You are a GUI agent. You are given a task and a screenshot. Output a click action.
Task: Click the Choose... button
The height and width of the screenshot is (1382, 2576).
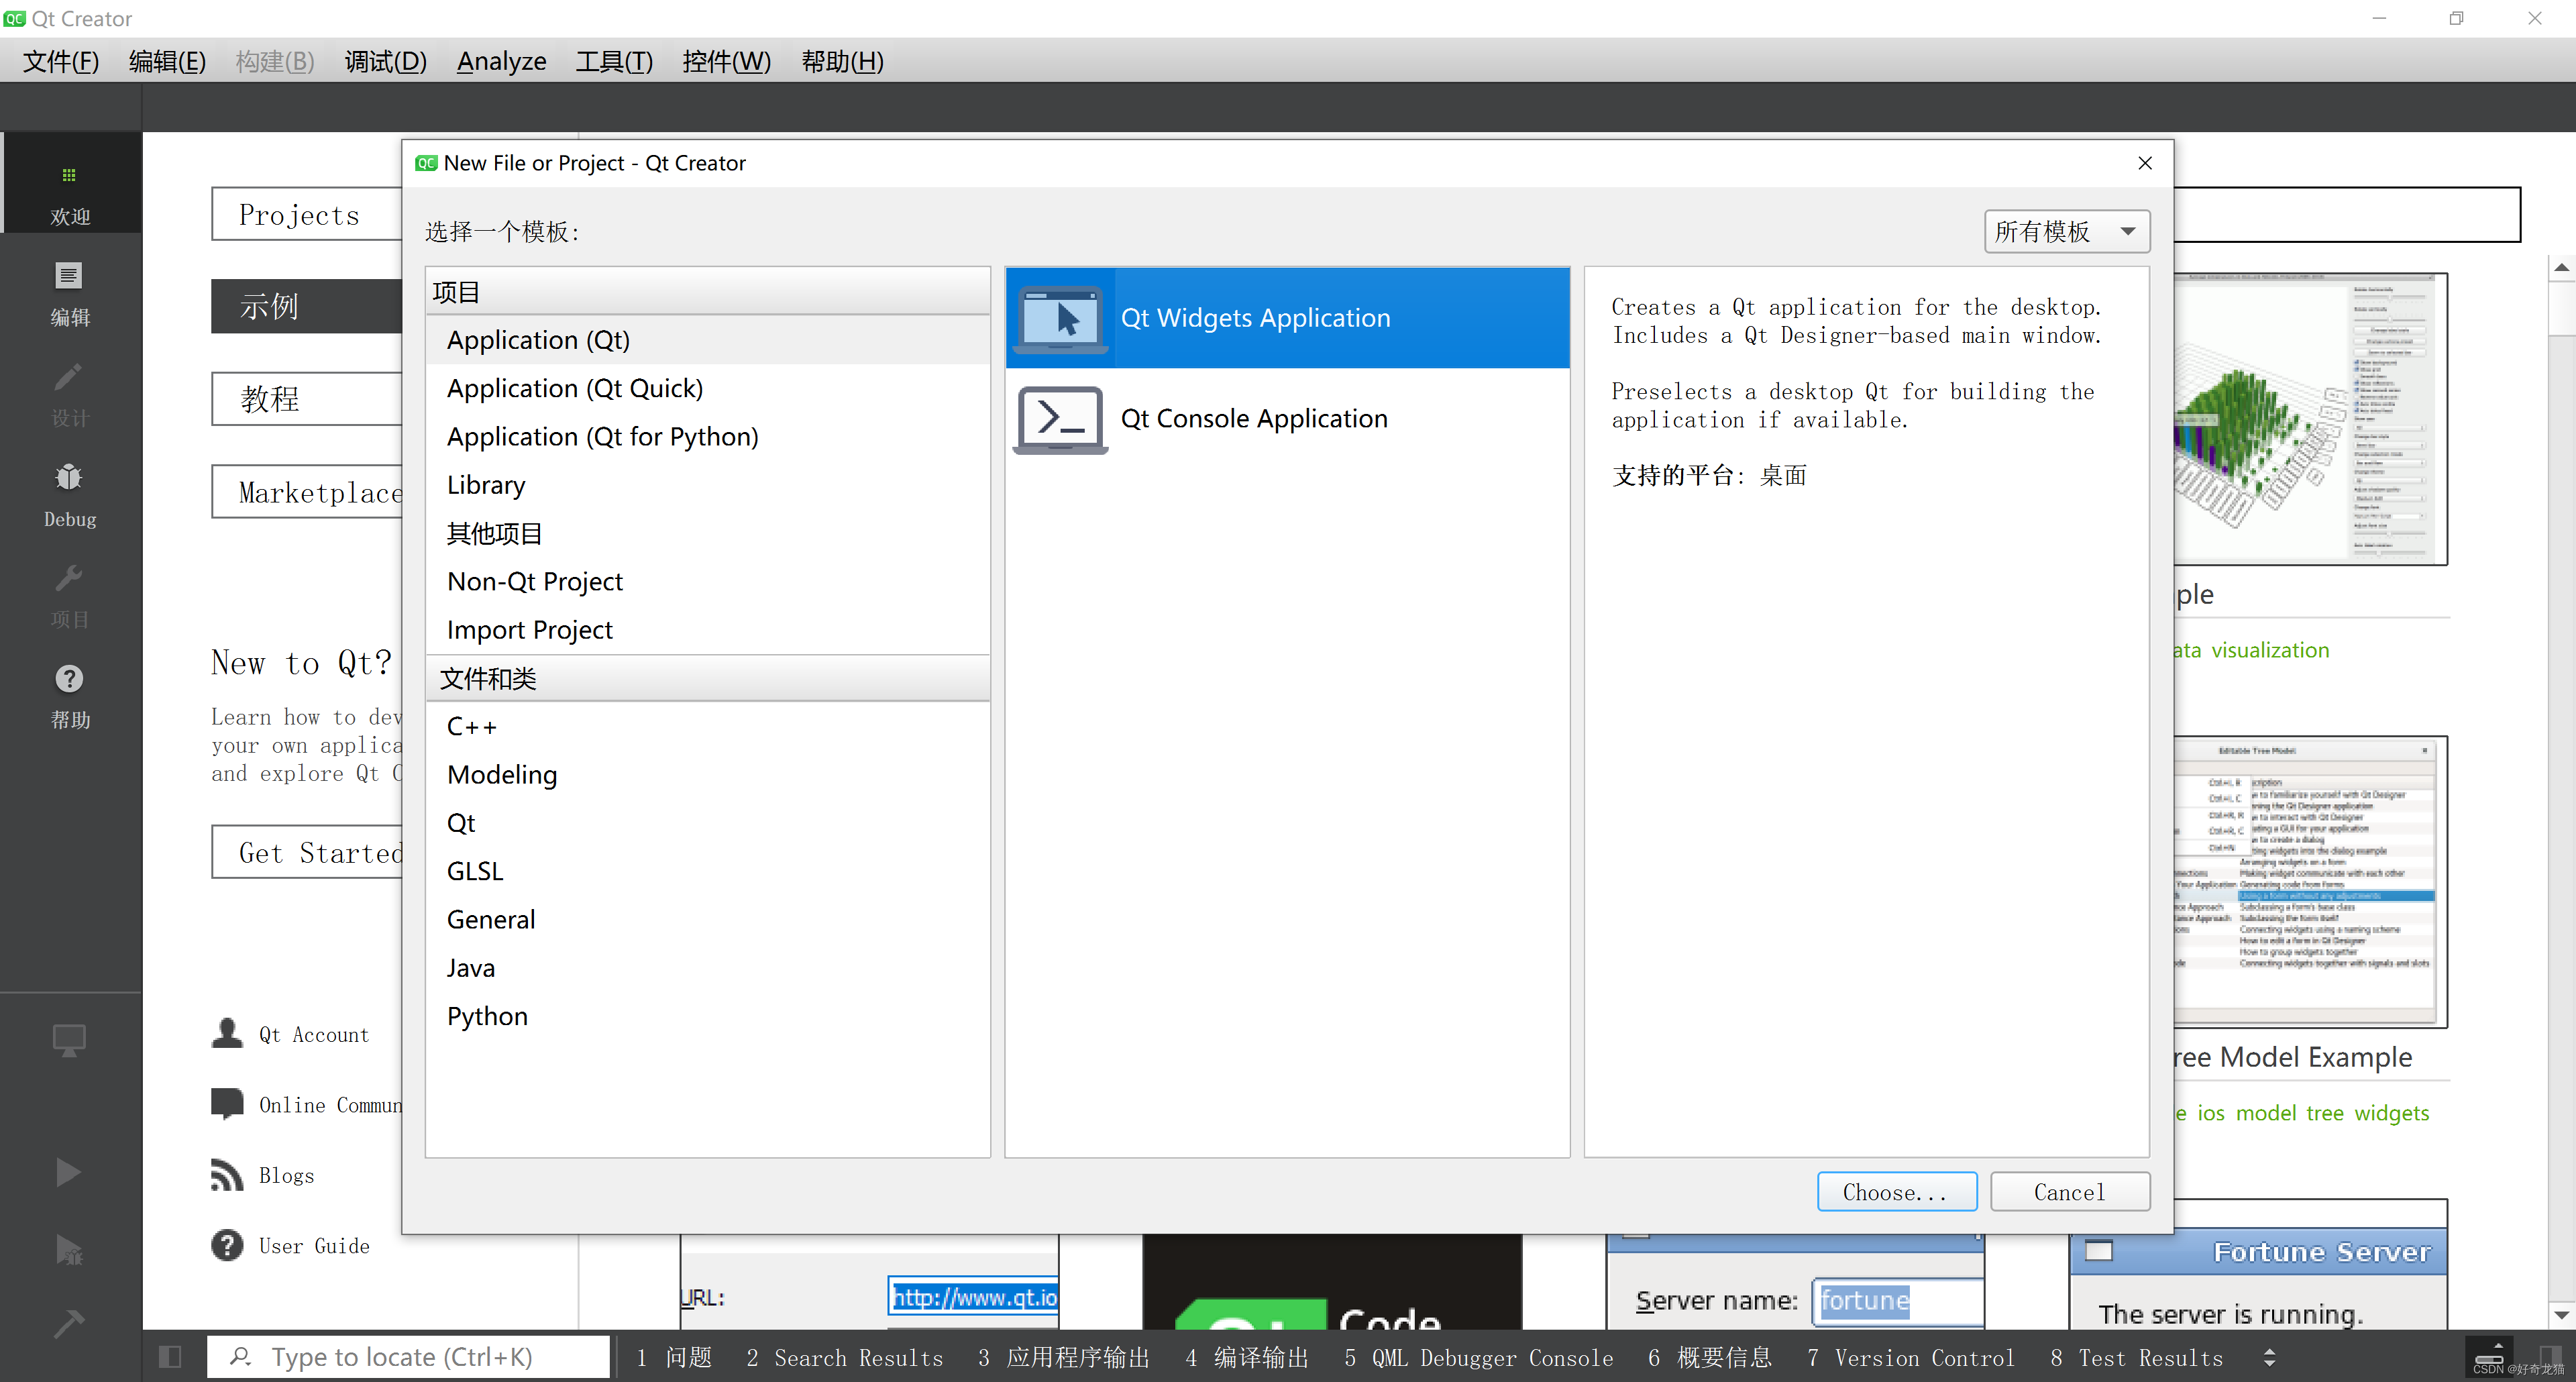point(1896,1192)
